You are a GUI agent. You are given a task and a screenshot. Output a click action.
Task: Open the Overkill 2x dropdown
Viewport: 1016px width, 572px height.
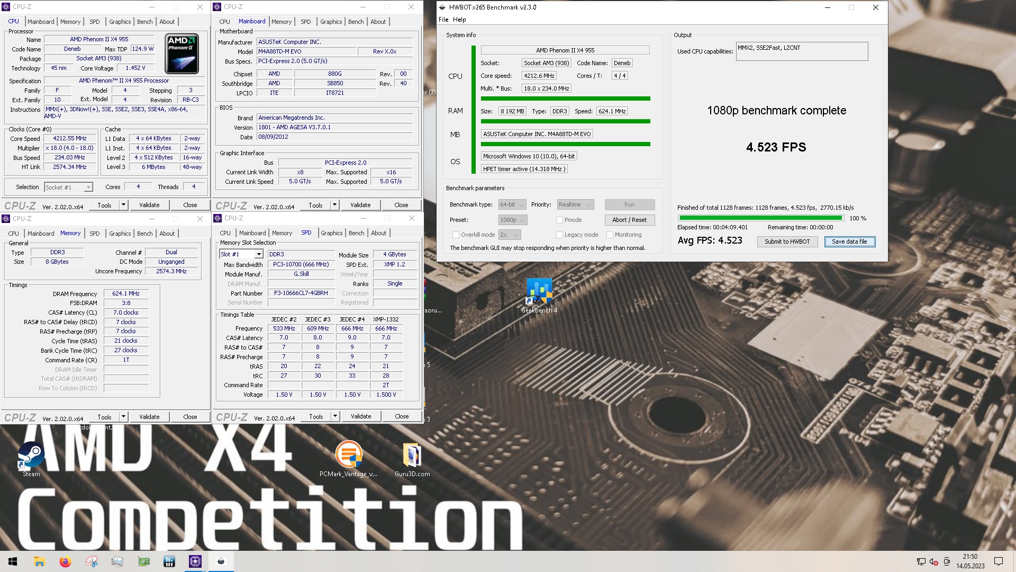510,235
